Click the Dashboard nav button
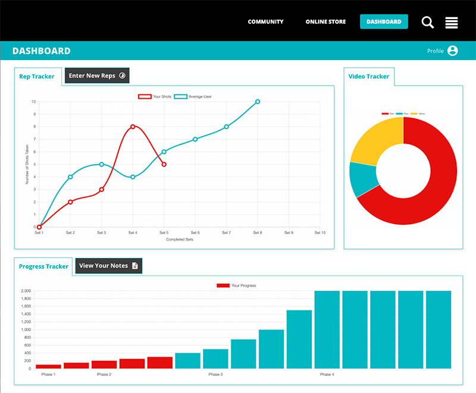Viewport: 476px width, 393px height. coord(384,22)
